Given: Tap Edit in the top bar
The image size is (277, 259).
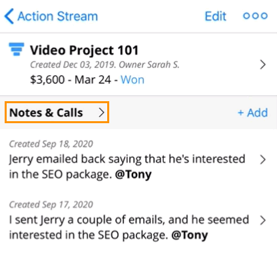Looking at the screenshot, I should pos(215,16).
